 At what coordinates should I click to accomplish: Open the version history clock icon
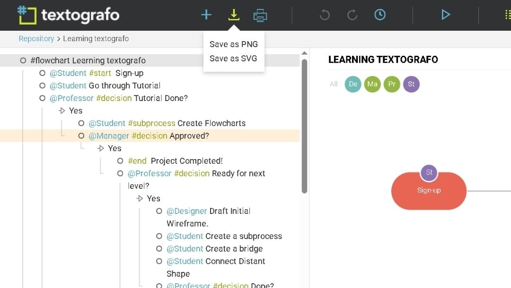coord(380,15)
